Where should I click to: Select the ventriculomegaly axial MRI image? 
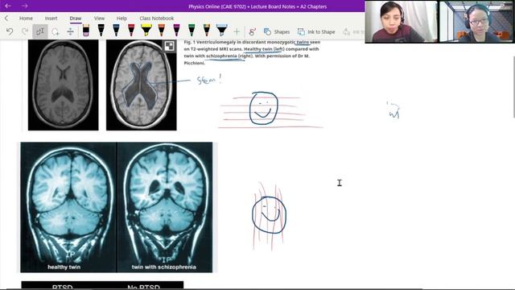coord(142,85)
